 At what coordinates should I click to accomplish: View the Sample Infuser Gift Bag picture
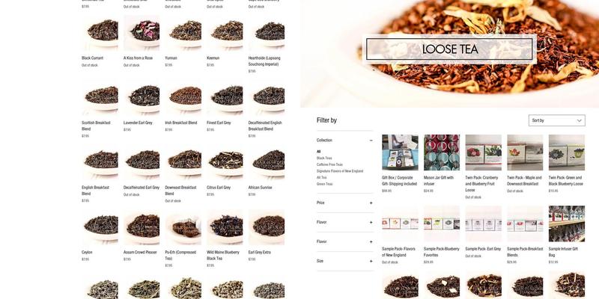[x=566, y=224]
